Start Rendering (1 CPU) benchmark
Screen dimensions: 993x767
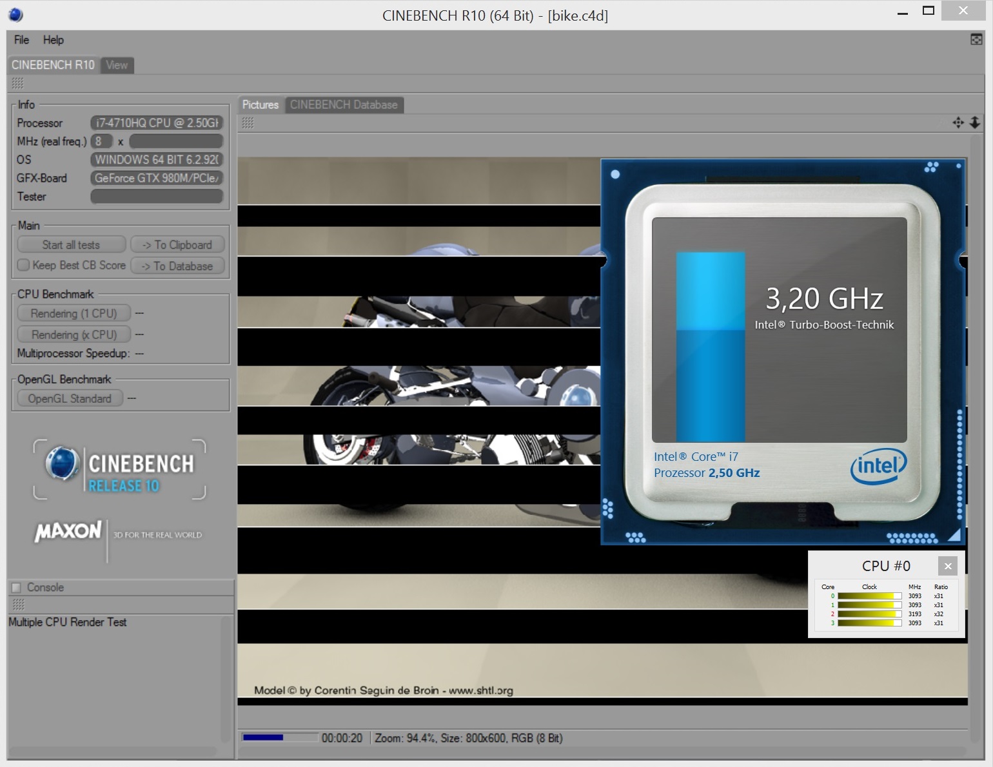pos(74,313)
